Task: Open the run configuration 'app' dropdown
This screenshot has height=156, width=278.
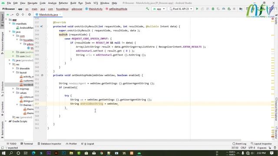Action: (159, 9)
